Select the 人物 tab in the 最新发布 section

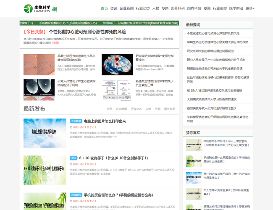[148, 109]
